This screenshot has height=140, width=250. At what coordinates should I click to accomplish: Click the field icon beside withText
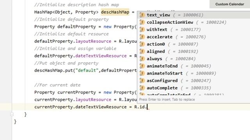[142, 30]
